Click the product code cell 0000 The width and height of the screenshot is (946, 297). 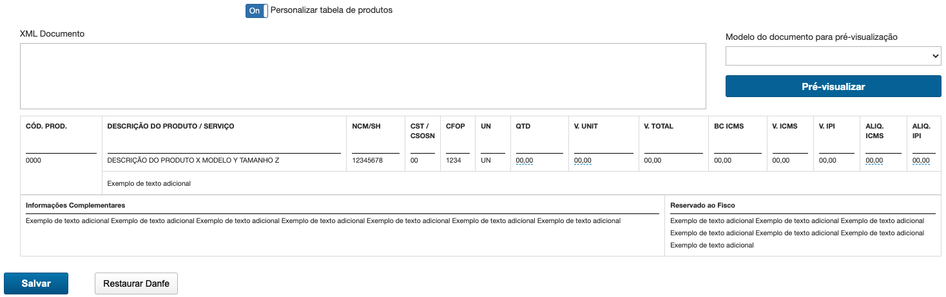pos(34,160)
